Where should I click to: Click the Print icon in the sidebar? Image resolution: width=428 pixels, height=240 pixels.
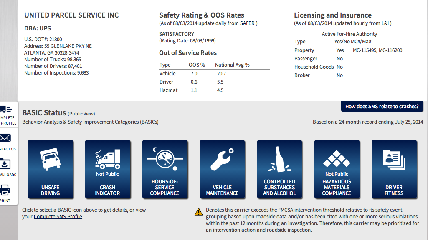6,193
